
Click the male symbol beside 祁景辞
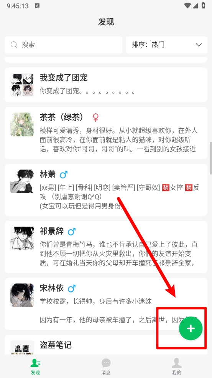click(71, 232)
